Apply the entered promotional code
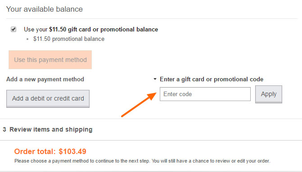Image resolution: width=302 pixels, height=172 pixels. point(269,94)
